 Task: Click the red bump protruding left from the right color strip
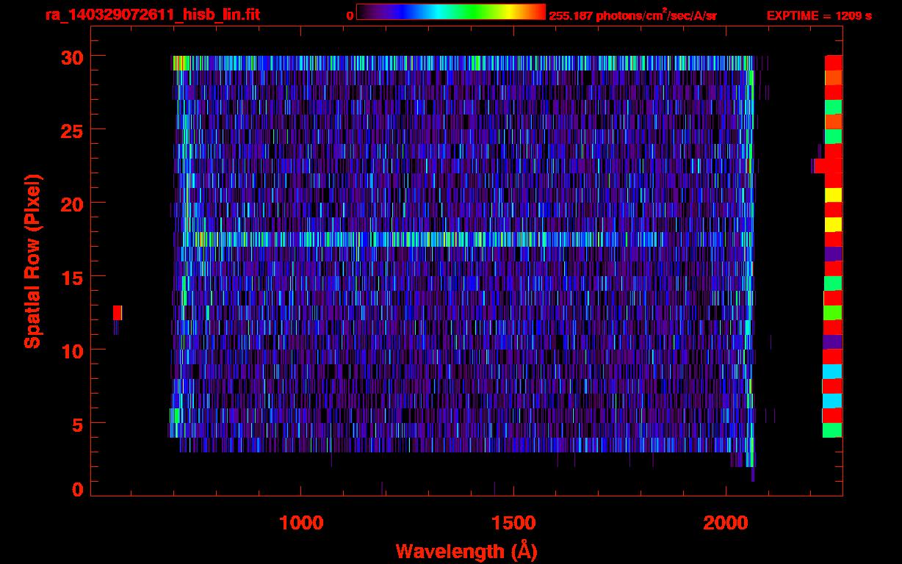pos(818,166)
